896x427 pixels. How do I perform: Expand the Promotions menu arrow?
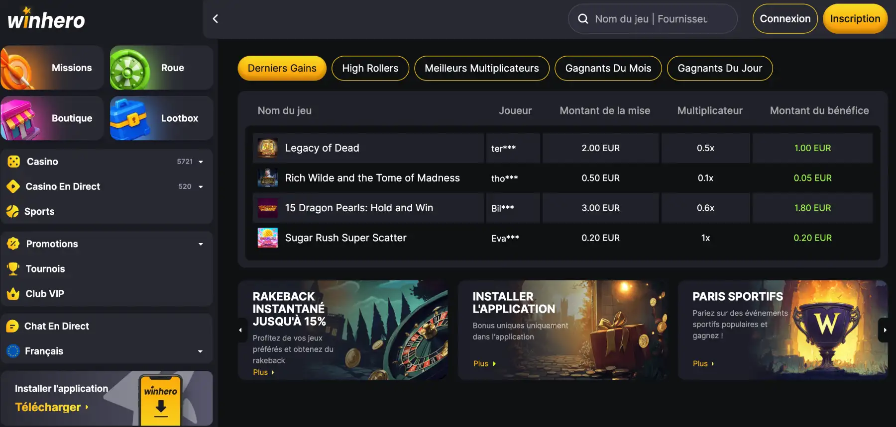tap(201, 244)
